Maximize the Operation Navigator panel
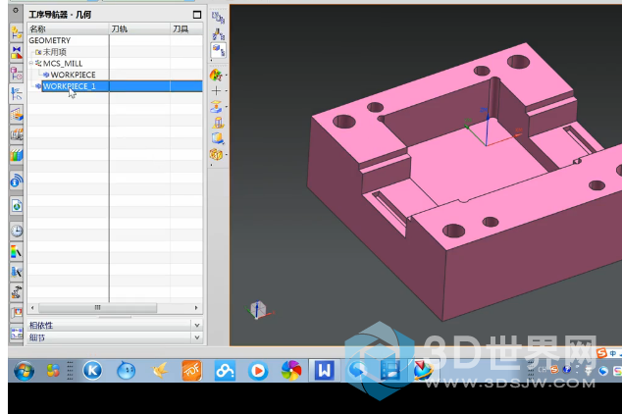The image size is (622, 414). tap(197, 15)
